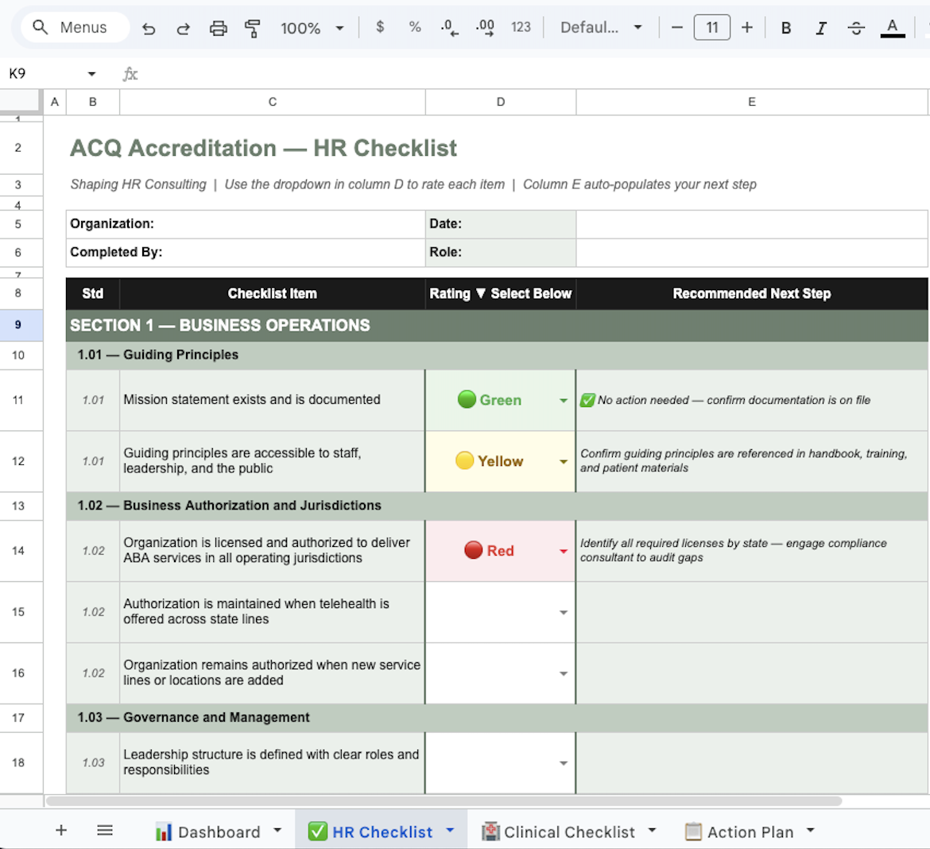Open rating dropdown for leadership structure row
Image resolution: width=930 pixels, height=849 pixels.
563,763
